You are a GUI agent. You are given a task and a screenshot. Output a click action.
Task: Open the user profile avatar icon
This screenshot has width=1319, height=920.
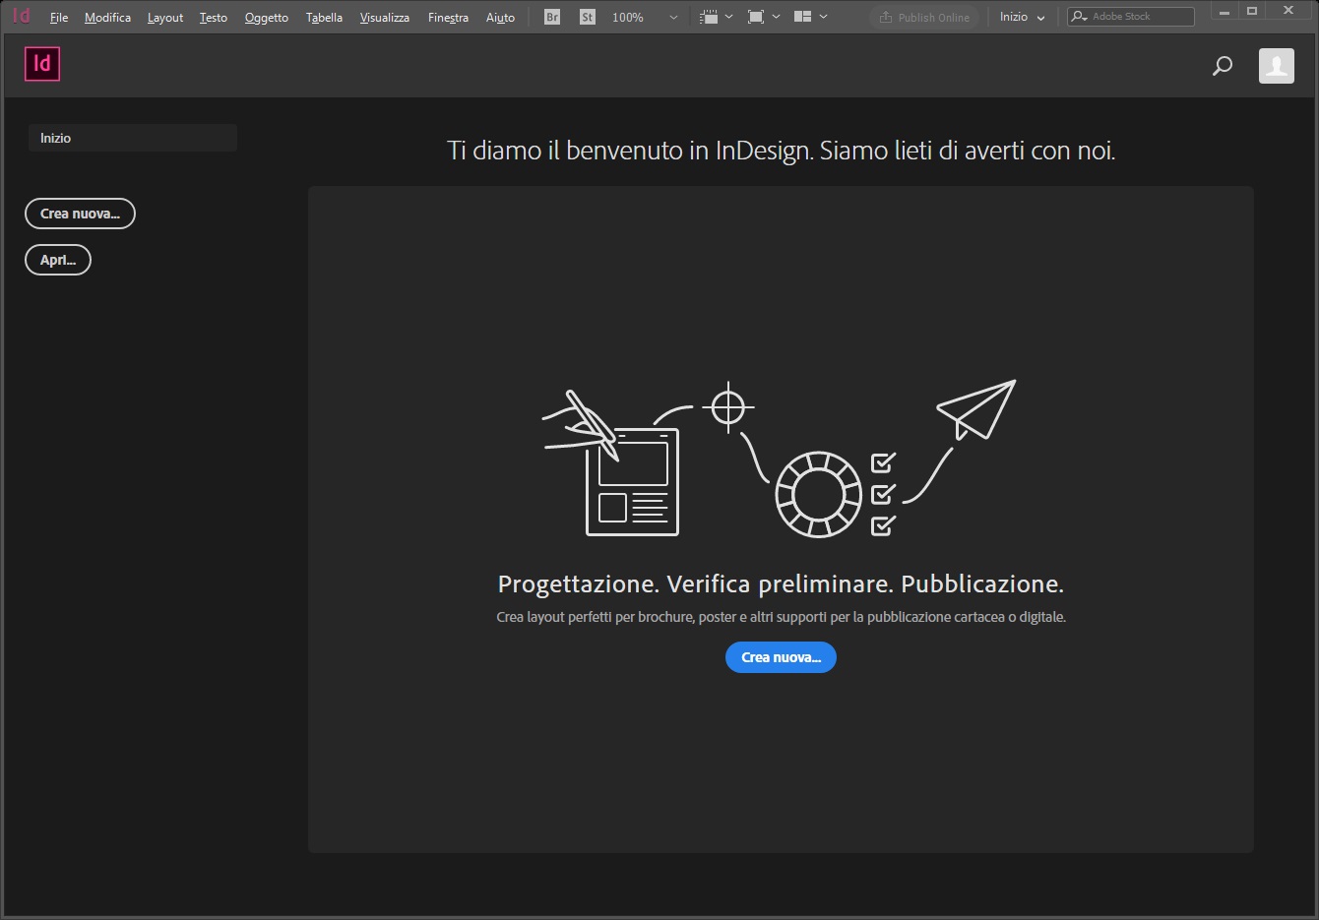(1276, 66)
